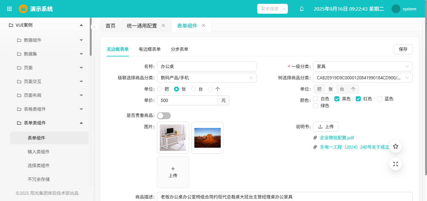Click the system user avatar

tap(396, 9)
